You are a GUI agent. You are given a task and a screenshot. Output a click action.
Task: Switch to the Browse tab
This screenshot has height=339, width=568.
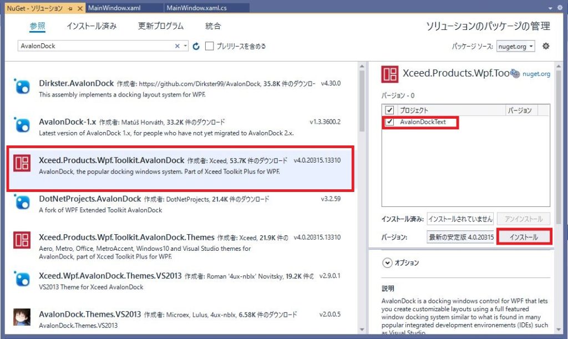37,26
